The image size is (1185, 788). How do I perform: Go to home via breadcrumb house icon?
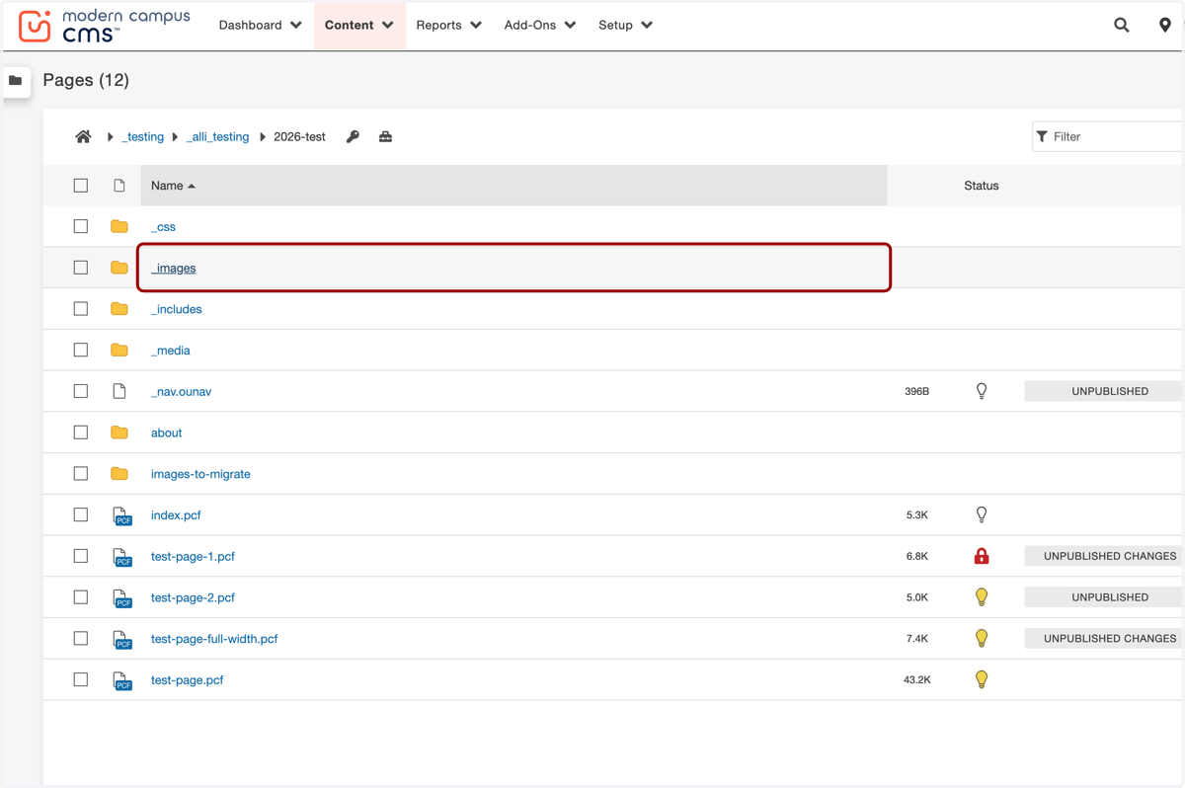(x=83, y=136)
